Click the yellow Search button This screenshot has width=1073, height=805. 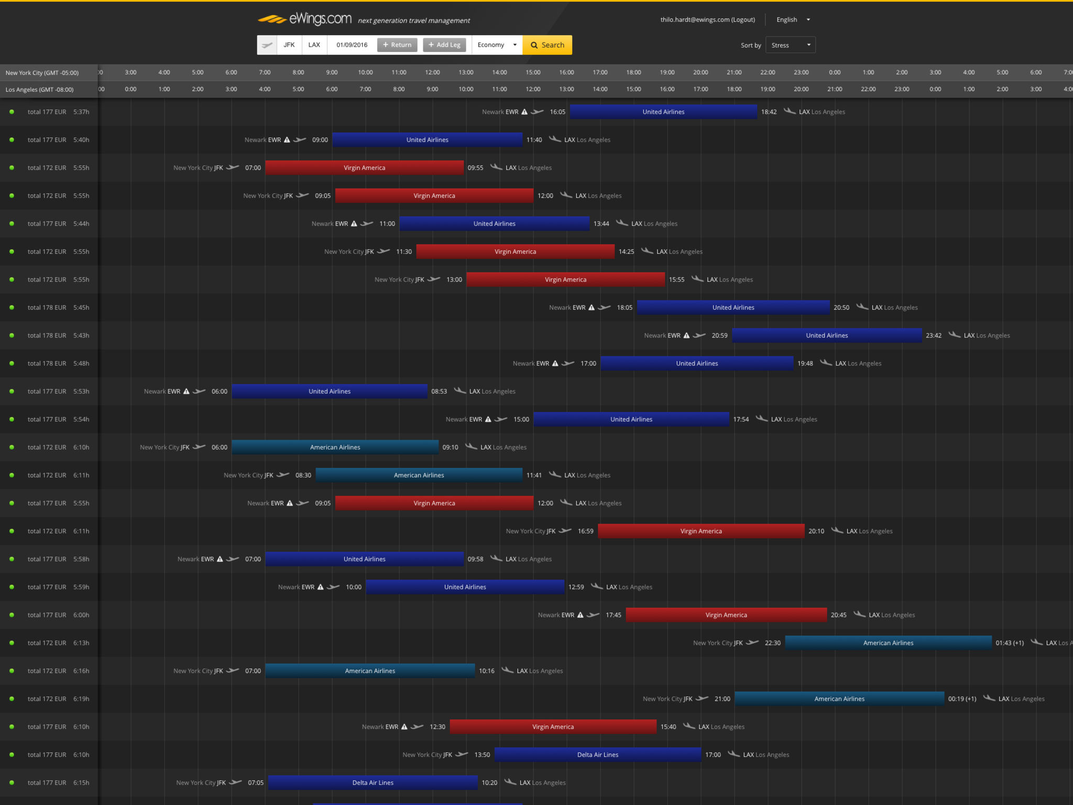click(x=547, y=45)
